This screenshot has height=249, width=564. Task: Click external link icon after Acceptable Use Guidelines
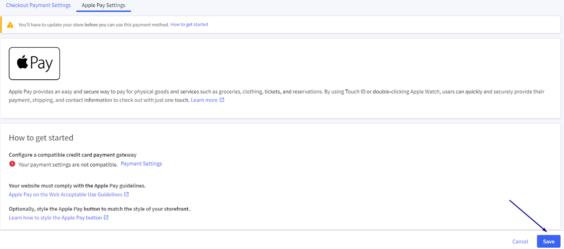click(x=127, y=194)
